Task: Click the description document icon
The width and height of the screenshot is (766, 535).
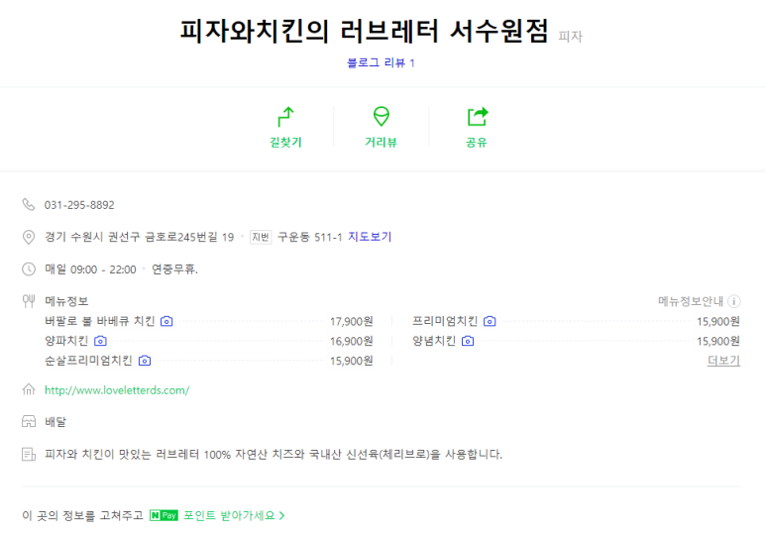Action: click(29, 455)
